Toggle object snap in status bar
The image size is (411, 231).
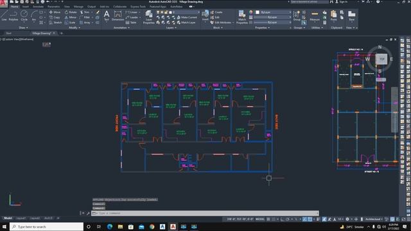[310, 219]
